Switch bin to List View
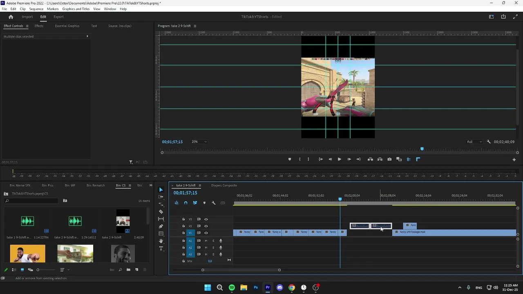 pos(14,270)
